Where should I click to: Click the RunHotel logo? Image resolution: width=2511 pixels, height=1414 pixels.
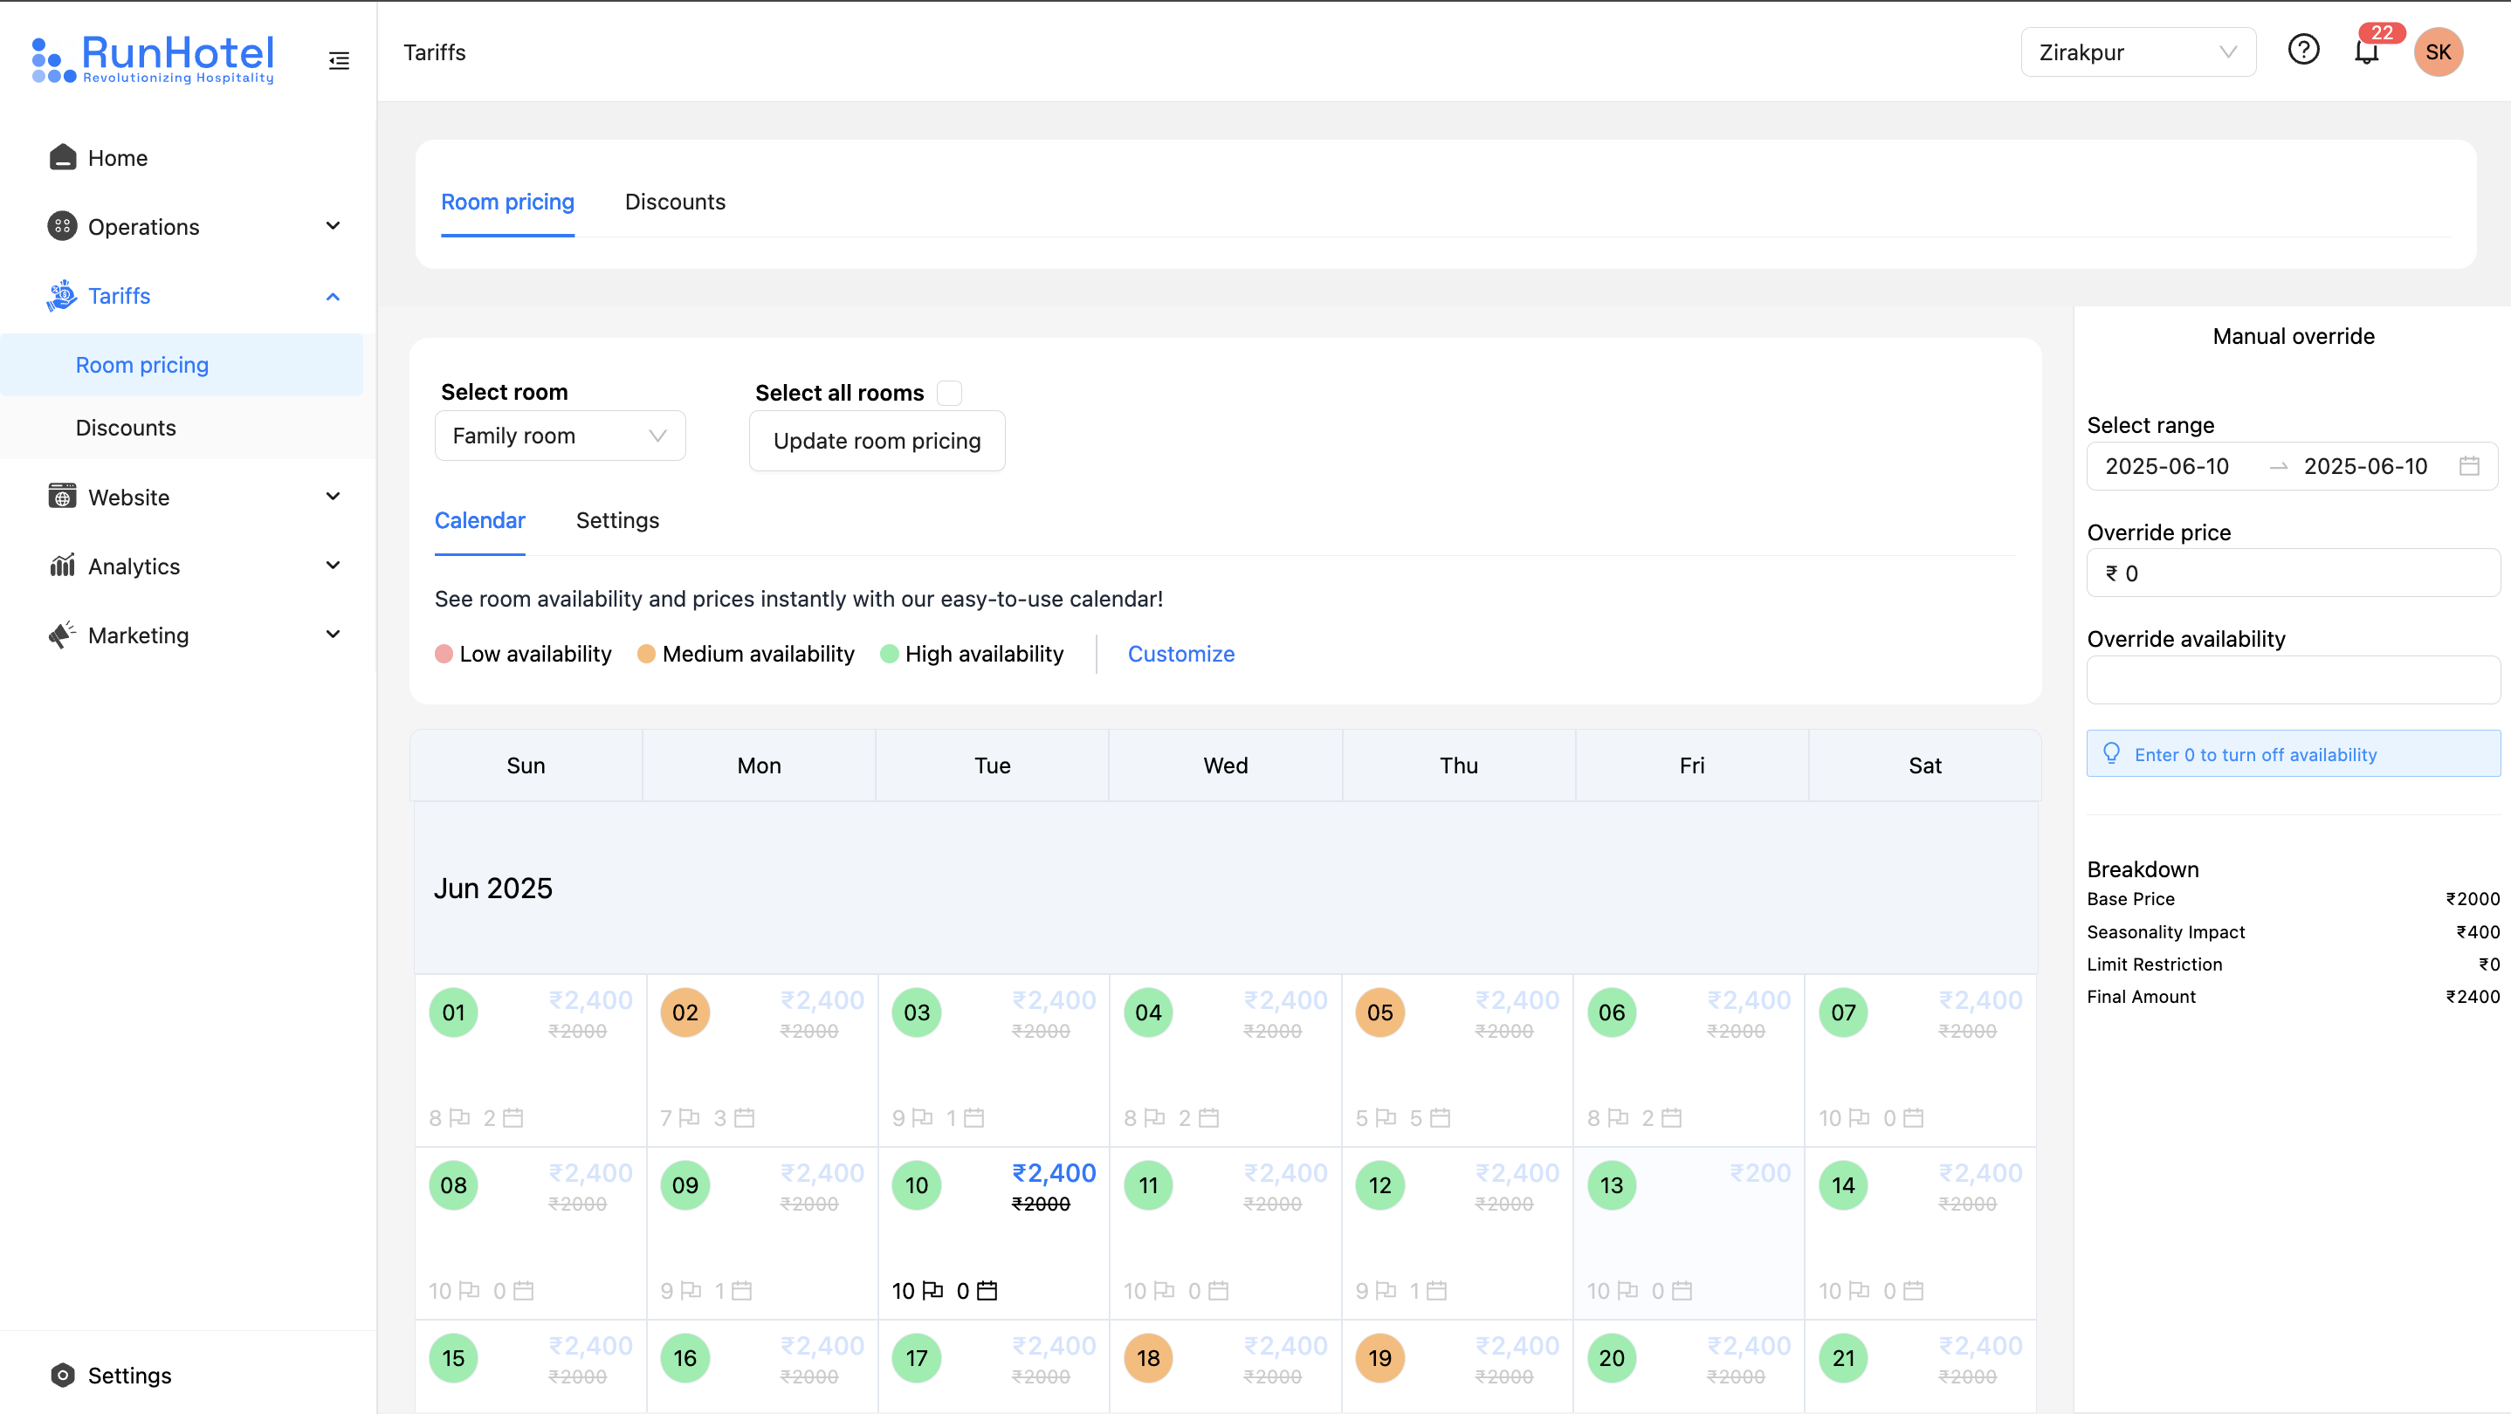pos(153,59)
